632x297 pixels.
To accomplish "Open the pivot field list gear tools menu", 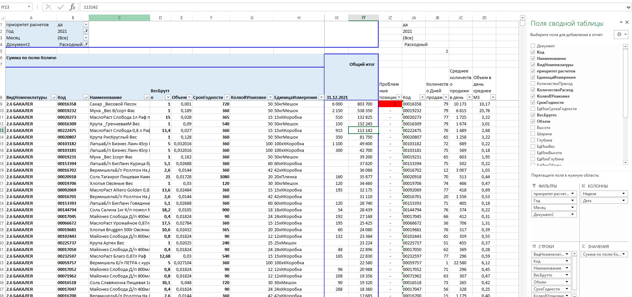I will tap(620, 34).
